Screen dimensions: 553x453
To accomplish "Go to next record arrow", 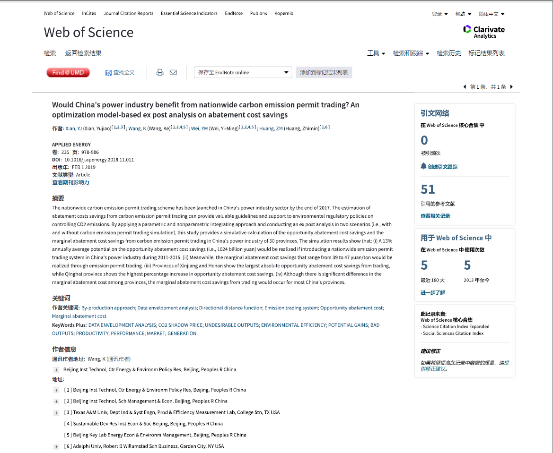I will coord(511,86).
